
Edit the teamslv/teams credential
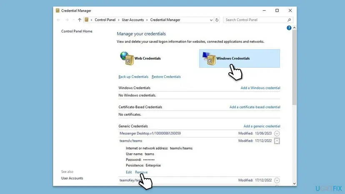(129, 172)
